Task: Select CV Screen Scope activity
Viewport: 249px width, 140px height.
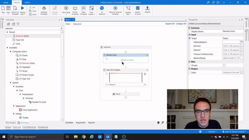Action: coord(26,75)
